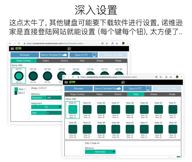Screen dimensions: 192x162
Task: Click green keyboard icon in the back window
Action: [18, 49]
